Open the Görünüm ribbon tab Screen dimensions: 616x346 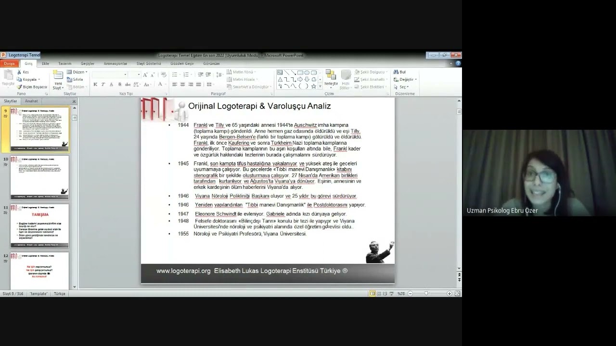pos(211,63)
